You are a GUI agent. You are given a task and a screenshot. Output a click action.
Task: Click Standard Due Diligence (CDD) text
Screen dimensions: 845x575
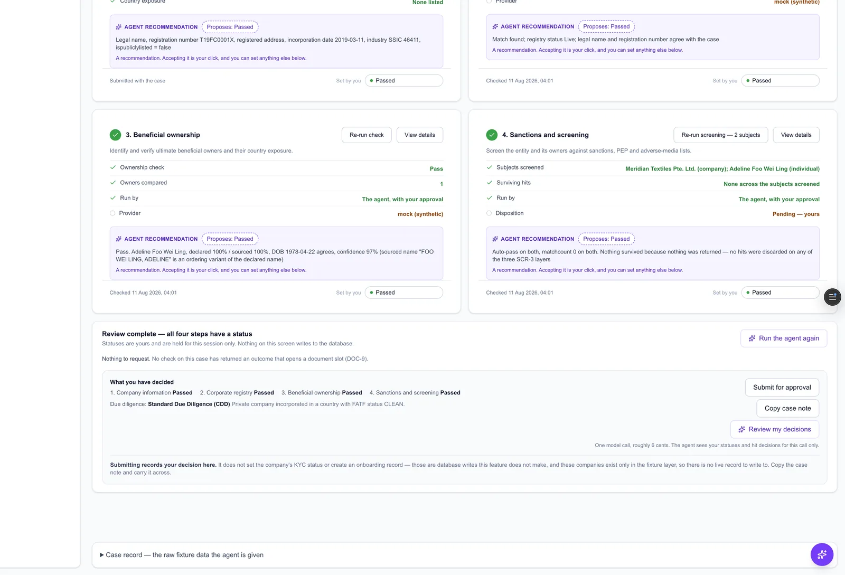[189, 404]
